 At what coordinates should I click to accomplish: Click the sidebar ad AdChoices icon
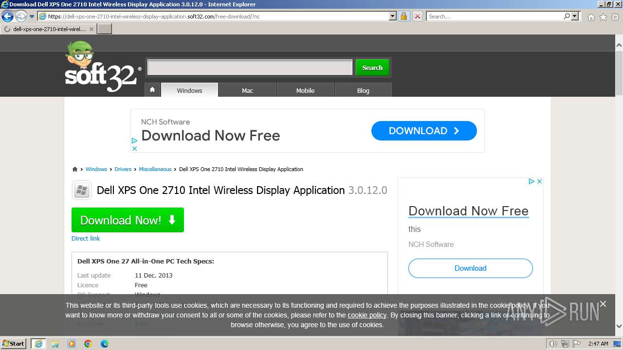click(x=532, y=181)
